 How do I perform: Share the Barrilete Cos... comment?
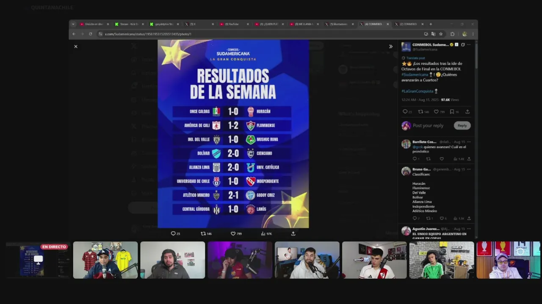(x=469, y=159)
